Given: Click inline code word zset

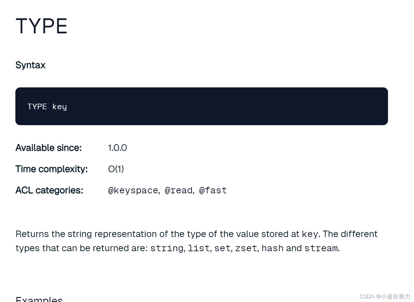Looking at the screenshot, I should [x=246, y=248].
